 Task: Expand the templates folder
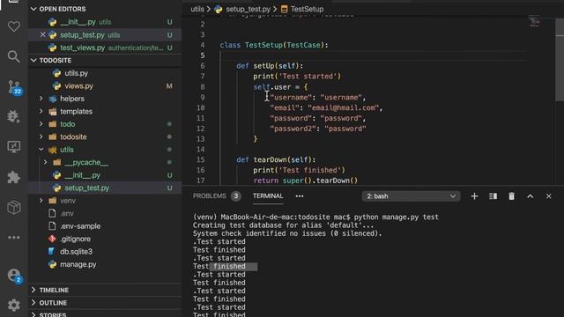click(x=76, y=112)
